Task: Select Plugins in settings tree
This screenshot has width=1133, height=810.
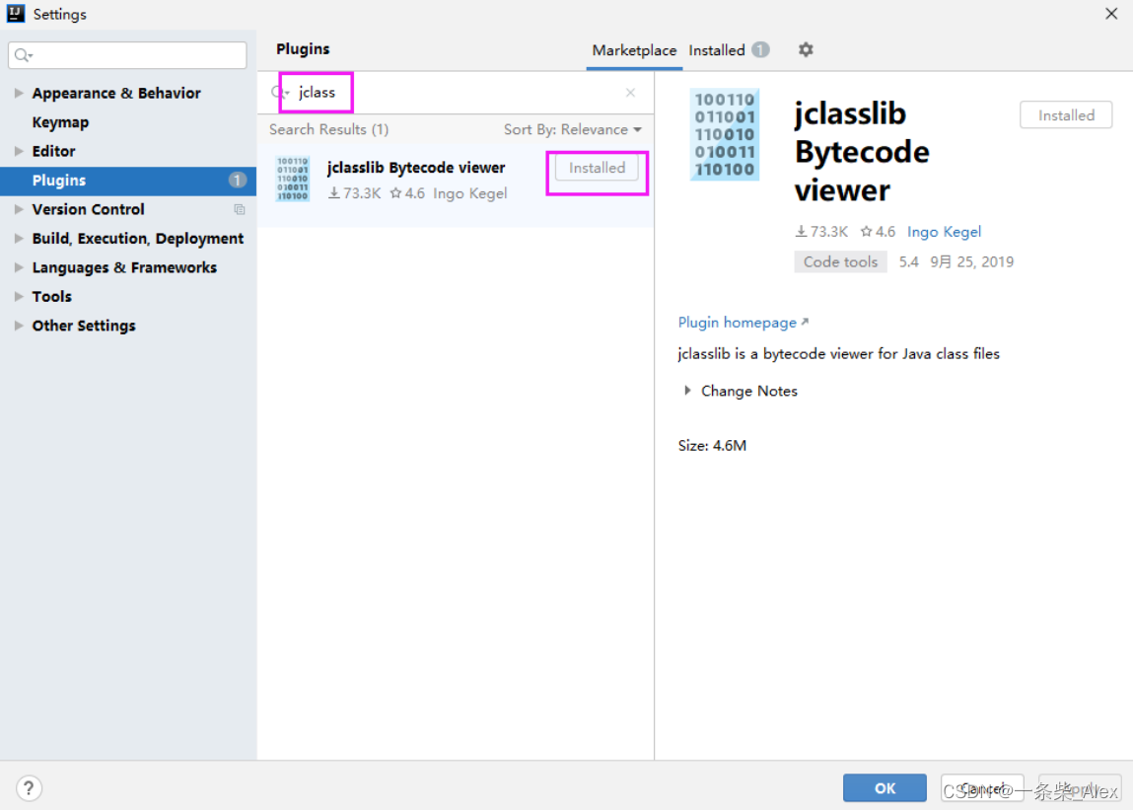Action: pos(128,181)
